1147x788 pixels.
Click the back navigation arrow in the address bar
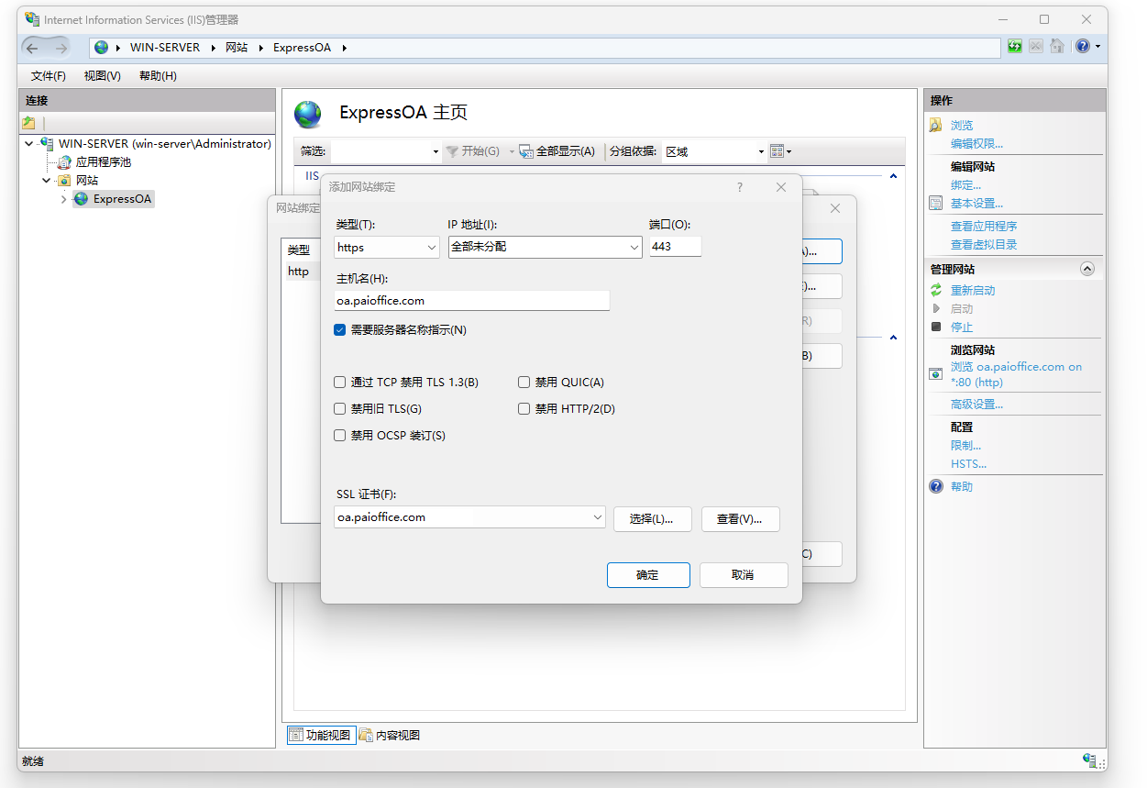[33, 48]
